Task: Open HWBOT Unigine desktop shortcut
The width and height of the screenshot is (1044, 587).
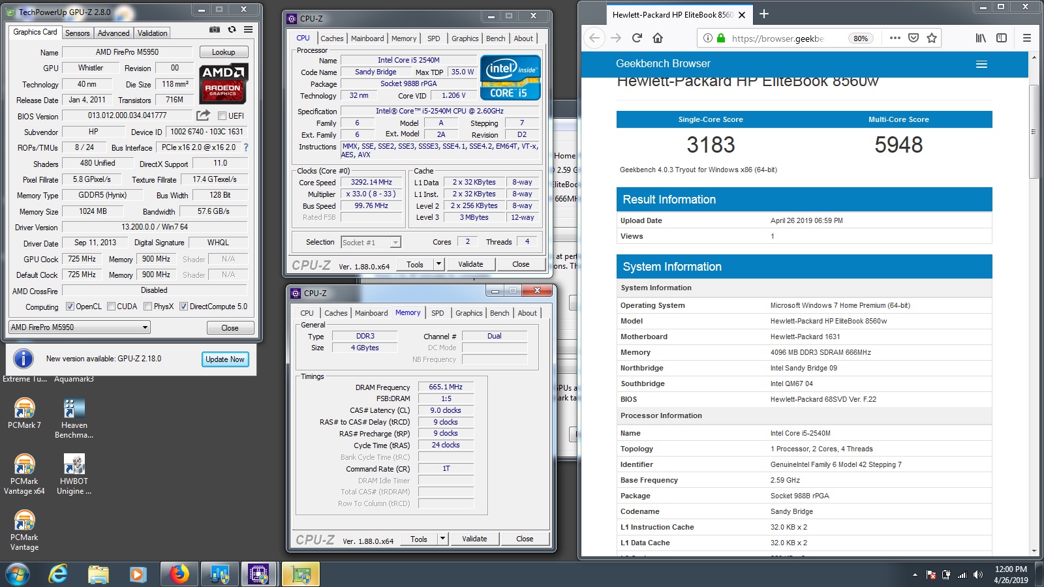Action: 74,475
